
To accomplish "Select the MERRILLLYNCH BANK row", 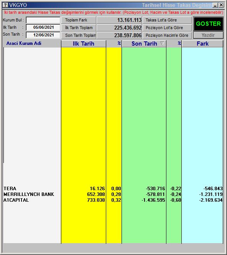I will coord(113,194).
